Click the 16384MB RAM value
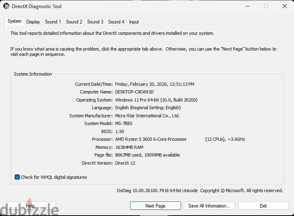 click(129, 147)
